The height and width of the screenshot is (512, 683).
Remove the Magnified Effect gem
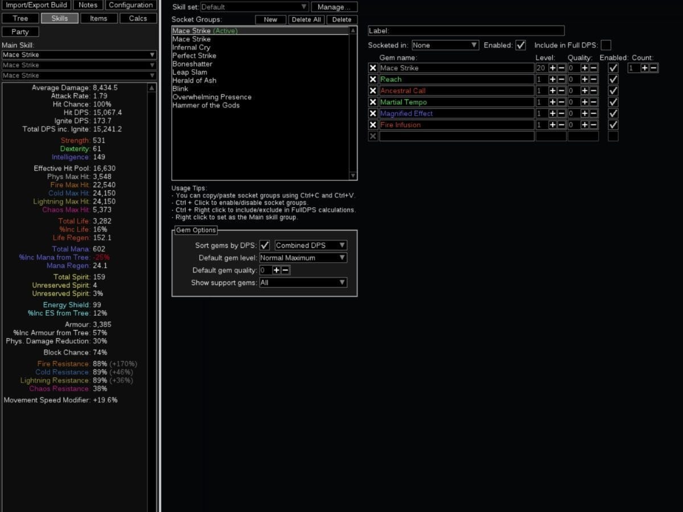coord(374,113)
